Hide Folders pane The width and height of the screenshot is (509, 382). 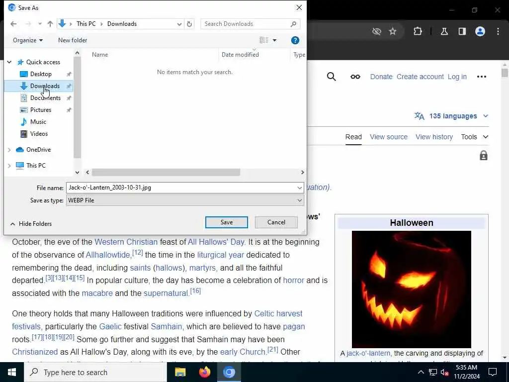(x=31, y=224)
